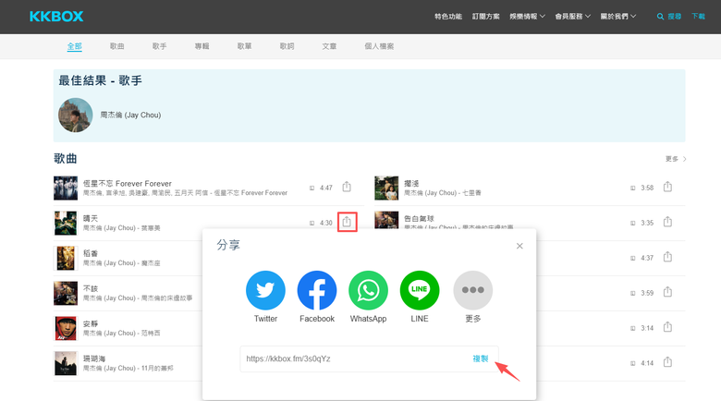The width and height of the screenshot is (721, 401).
Task: Click share icon on the 3:14 row
Action: pyautogui.click(x=667, y=327)
